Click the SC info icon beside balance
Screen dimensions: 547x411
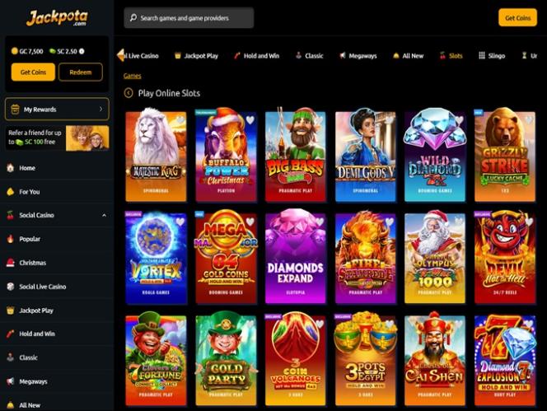[x=82, y=51]
